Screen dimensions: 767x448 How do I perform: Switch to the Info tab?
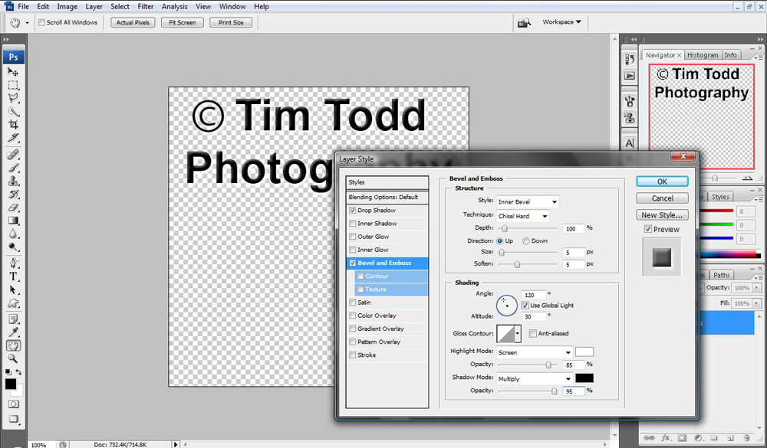tap(730, 55)
